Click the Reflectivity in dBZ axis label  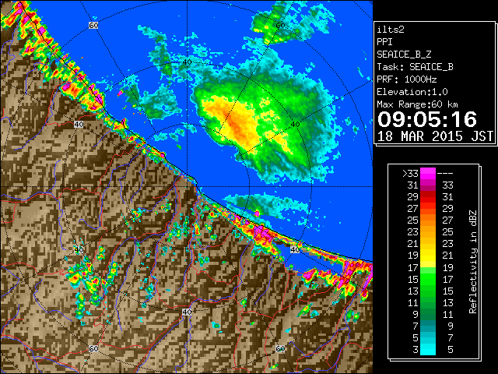coord(473,262)
